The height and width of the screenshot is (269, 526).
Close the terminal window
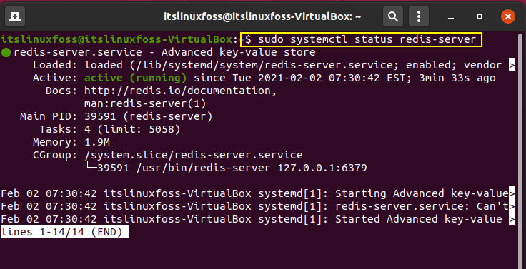coord(508,16)
